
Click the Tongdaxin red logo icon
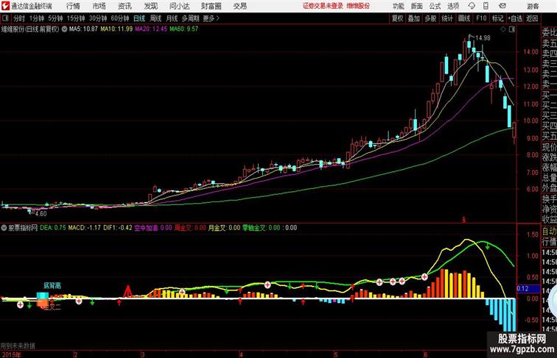click(x=5, y=6)
